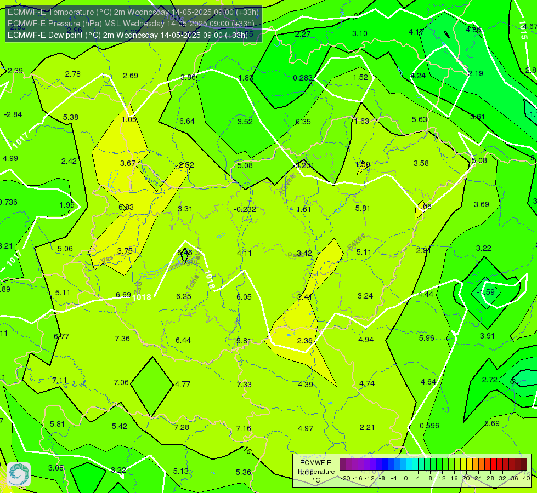Click the dew point value 6.64
Viewport: 537px width, 493px height.
[x=187, y=121]
